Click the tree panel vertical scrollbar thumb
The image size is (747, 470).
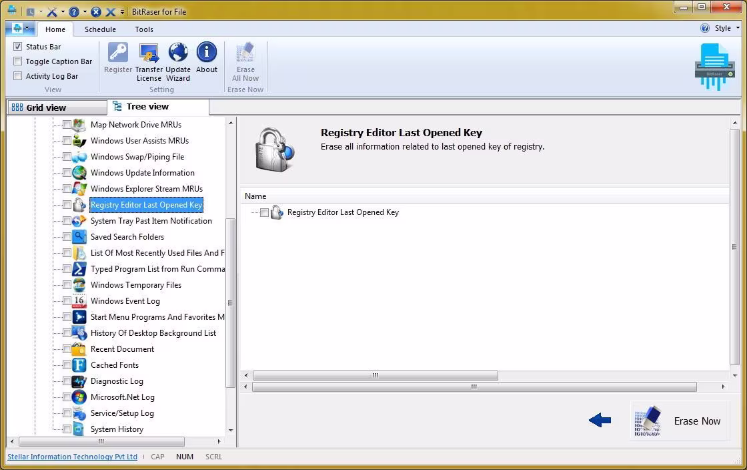coord(230,302)
